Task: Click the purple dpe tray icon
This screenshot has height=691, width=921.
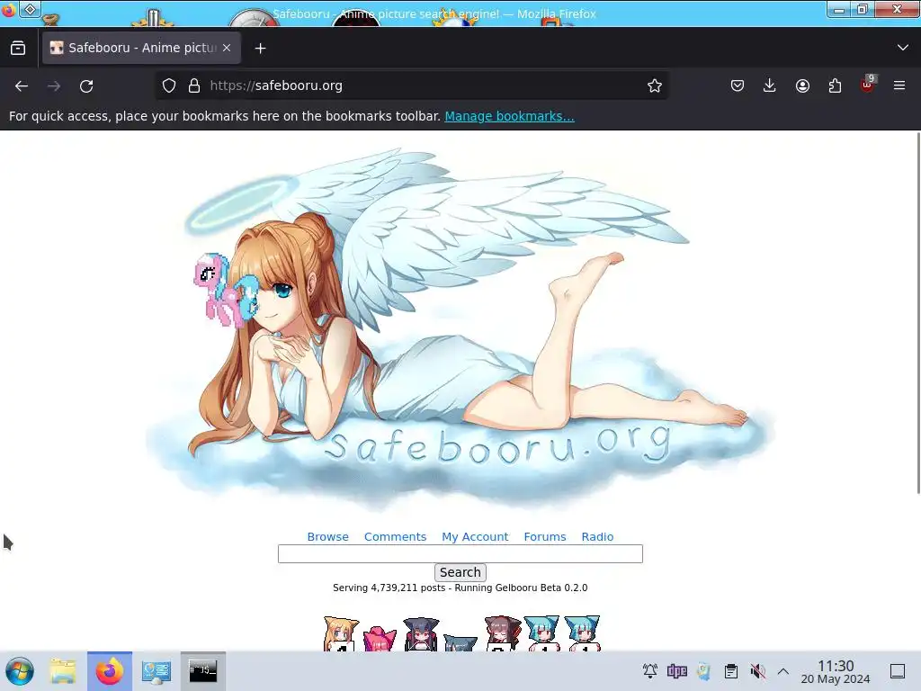Action: (x=676, y=671)
